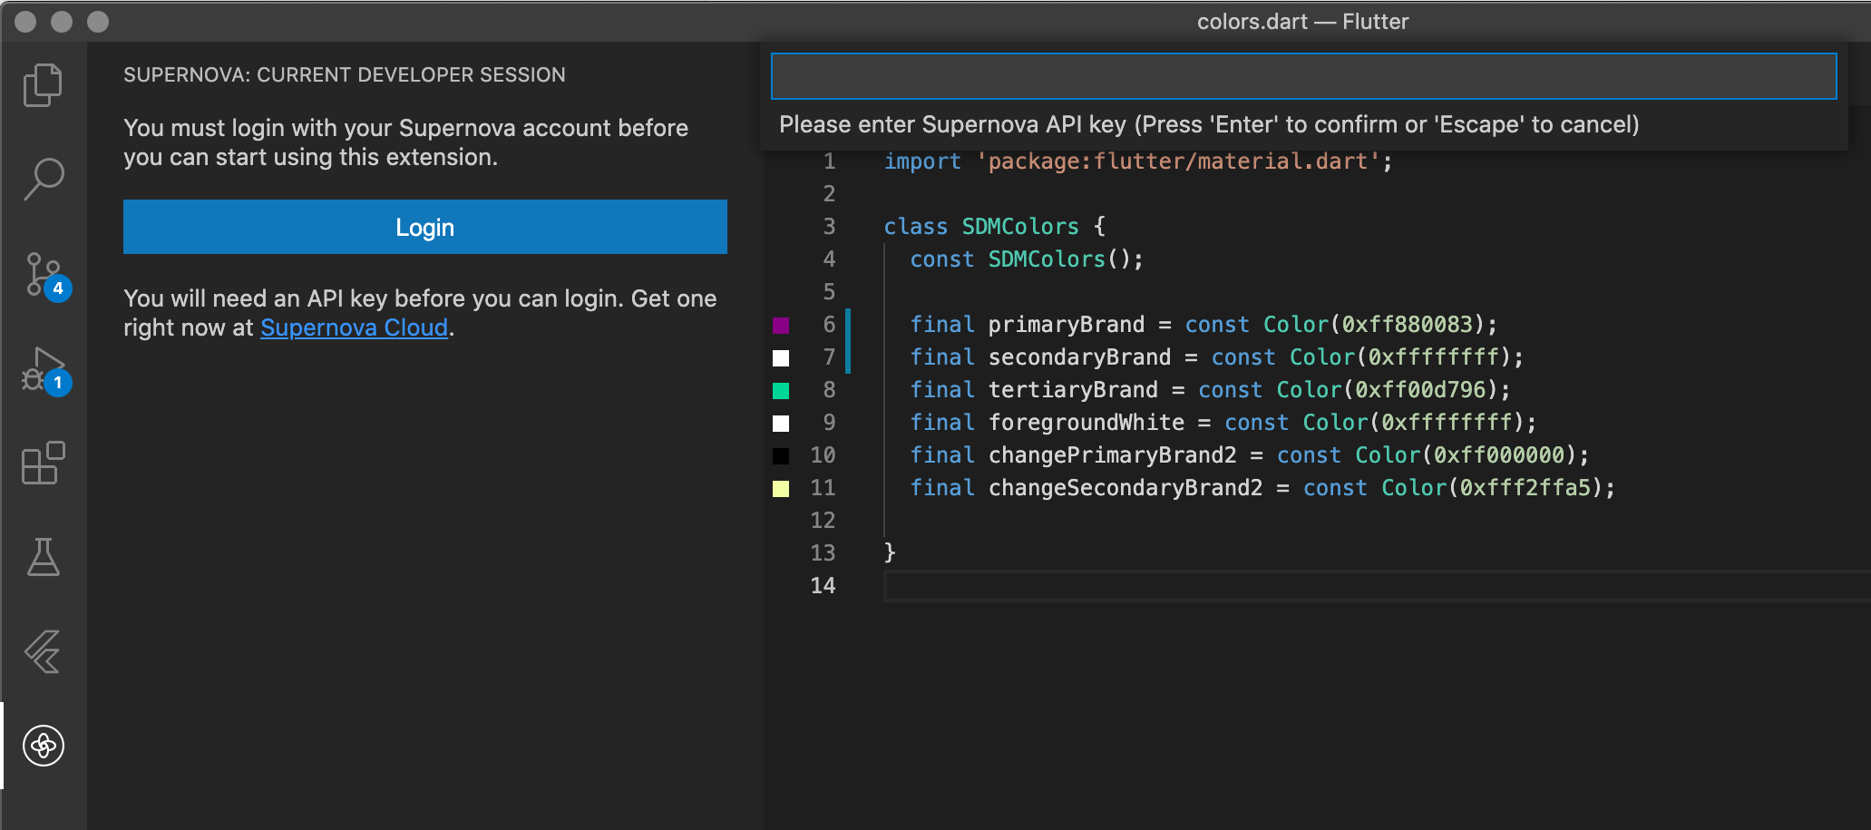Click the yellow changeSecondaryBrand2 color swatch
This screenshot has height=830, width=1871.
coord(780,488)
